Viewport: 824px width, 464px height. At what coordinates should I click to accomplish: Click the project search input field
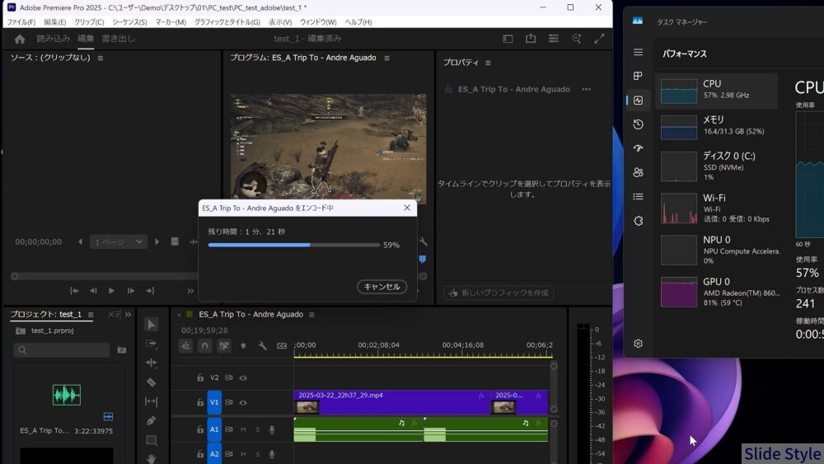pyautogui.click(x=62, y=350)
